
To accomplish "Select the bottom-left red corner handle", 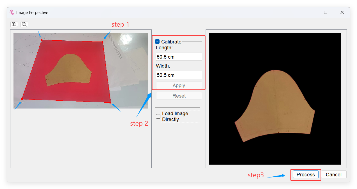I will (x=22, y=99).
